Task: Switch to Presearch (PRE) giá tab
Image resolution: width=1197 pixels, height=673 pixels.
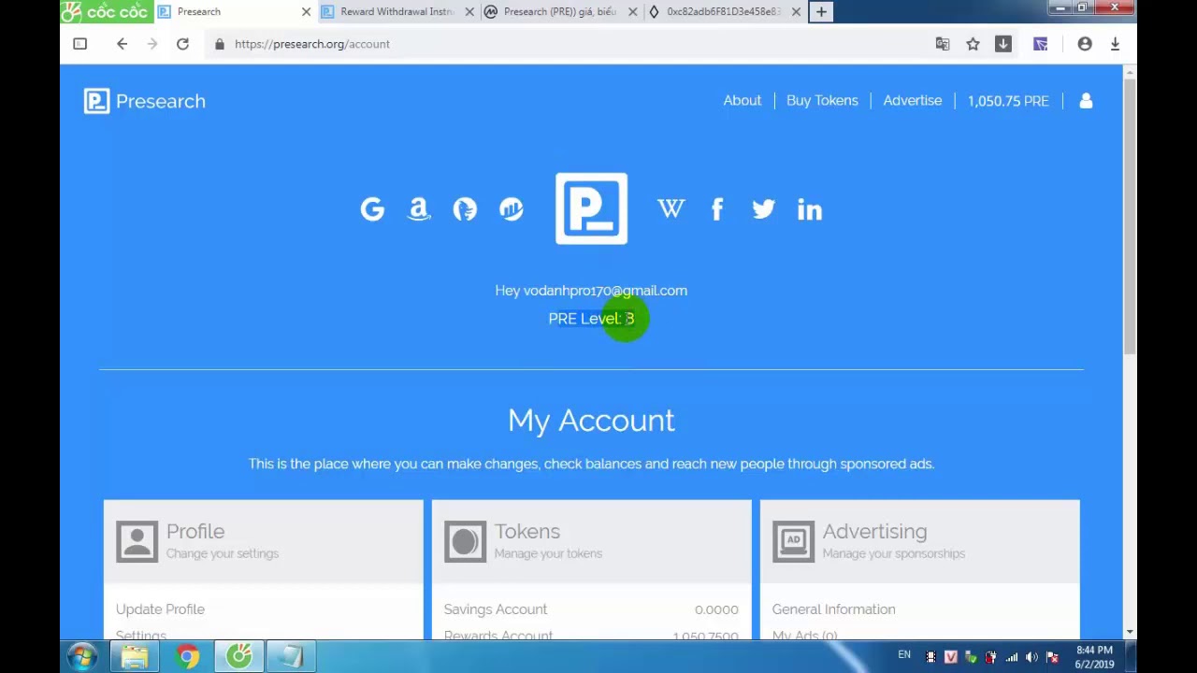Action: [x=559, y=11]
